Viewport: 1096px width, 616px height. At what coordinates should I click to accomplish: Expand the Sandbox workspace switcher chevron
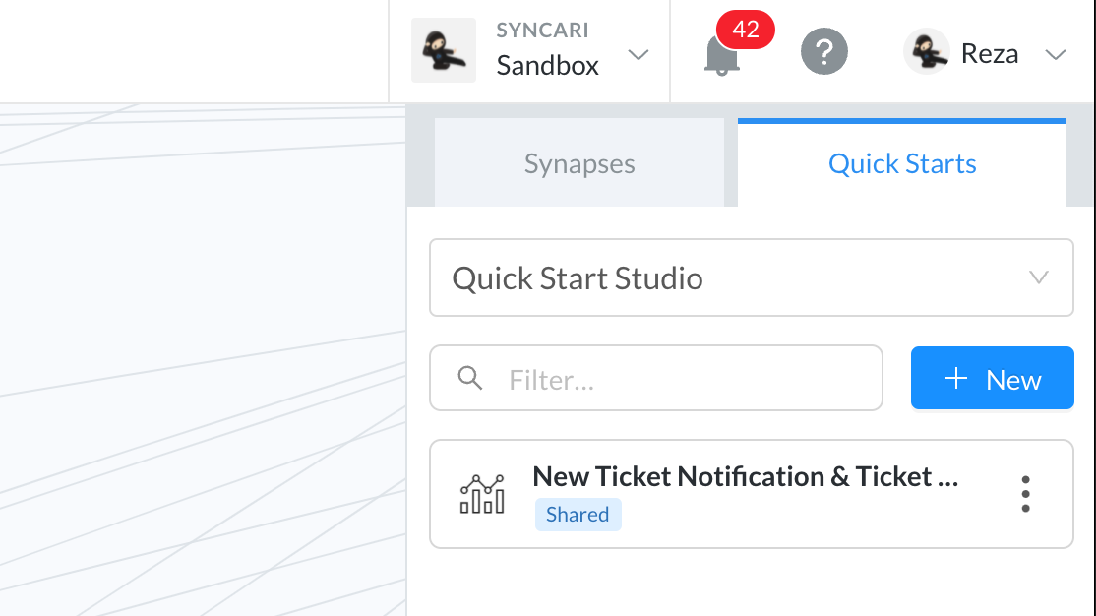click(639, 56)
